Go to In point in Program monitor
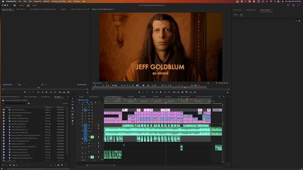The image size is (303, 170). point(152,93)
